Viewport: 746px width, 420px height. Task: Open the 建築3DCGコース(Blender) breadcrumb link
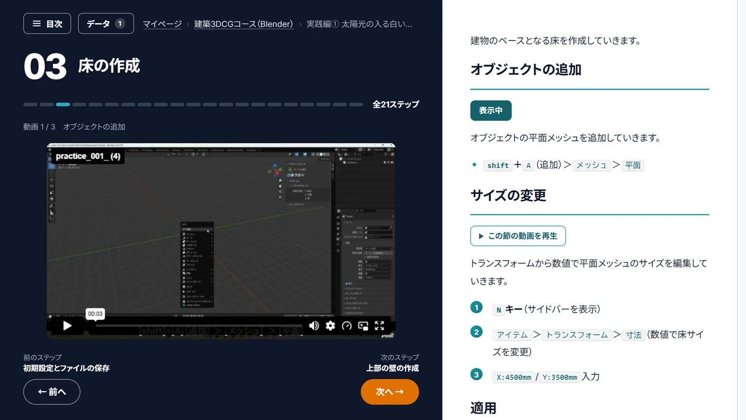244,24
